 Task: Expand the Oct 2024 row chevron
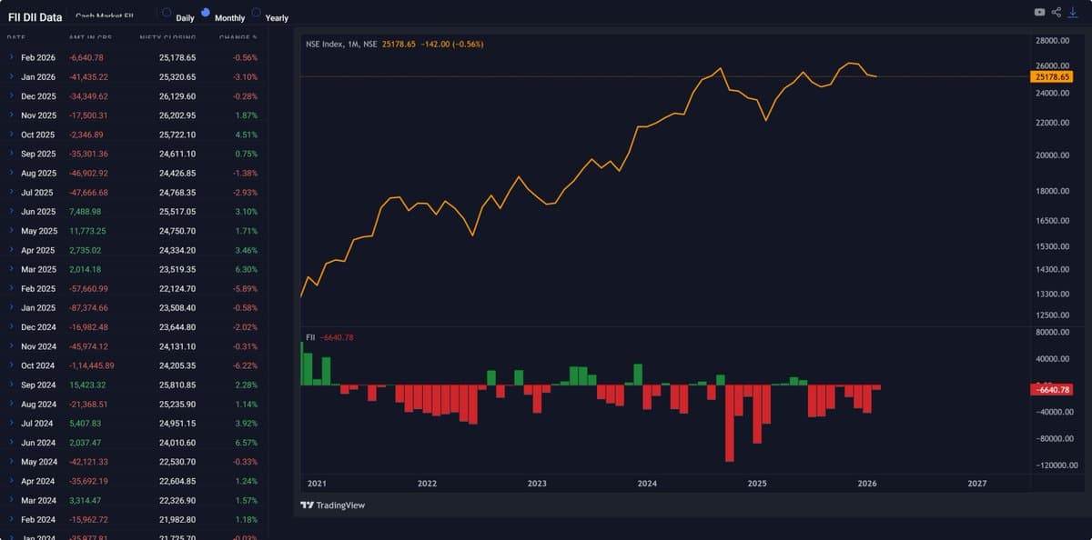click(11, 365)
